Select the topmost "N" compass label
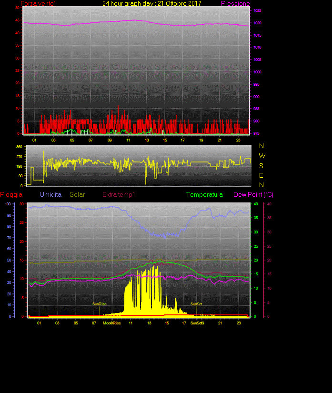 [x=262, y=146]
